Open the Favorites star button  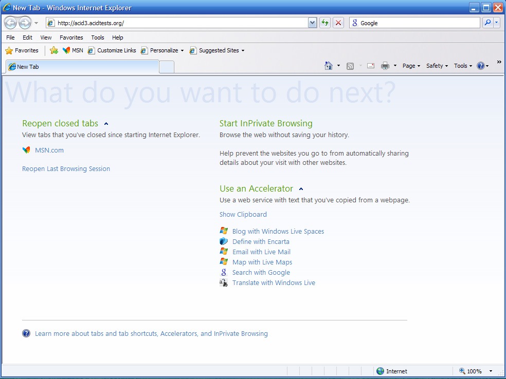(x=22, y=50)
